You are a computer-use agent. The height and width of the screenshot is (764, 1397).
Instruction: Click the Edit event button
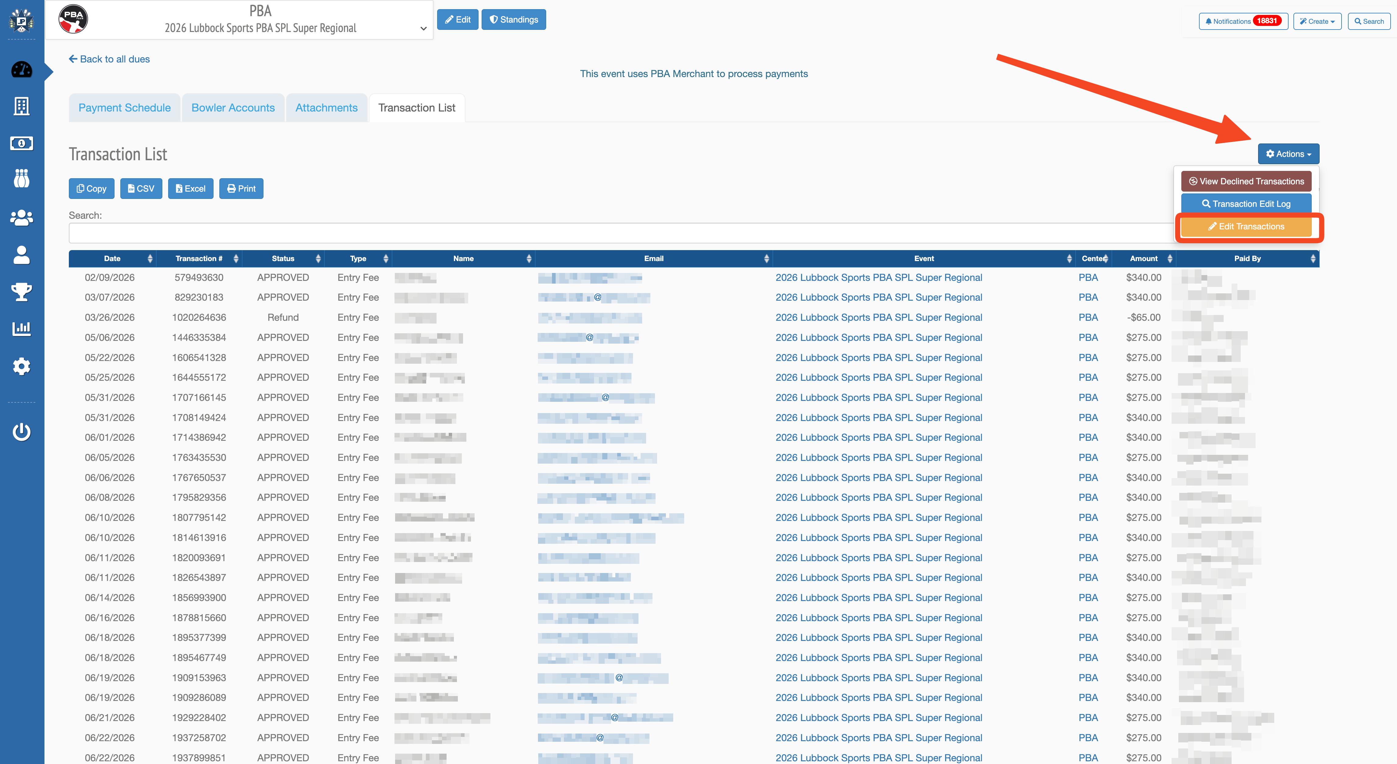coord(458,19)
